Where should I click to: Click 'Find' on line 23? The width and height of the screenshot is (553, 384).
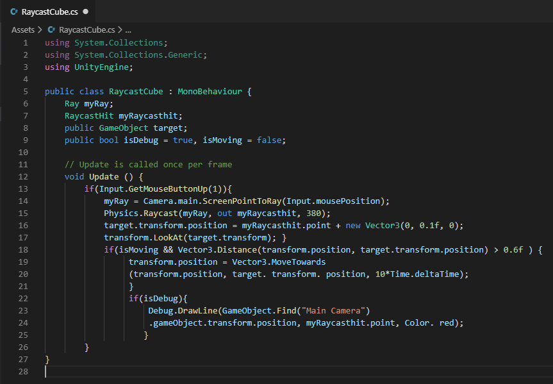pyautogui.click(x=286, y=310)
